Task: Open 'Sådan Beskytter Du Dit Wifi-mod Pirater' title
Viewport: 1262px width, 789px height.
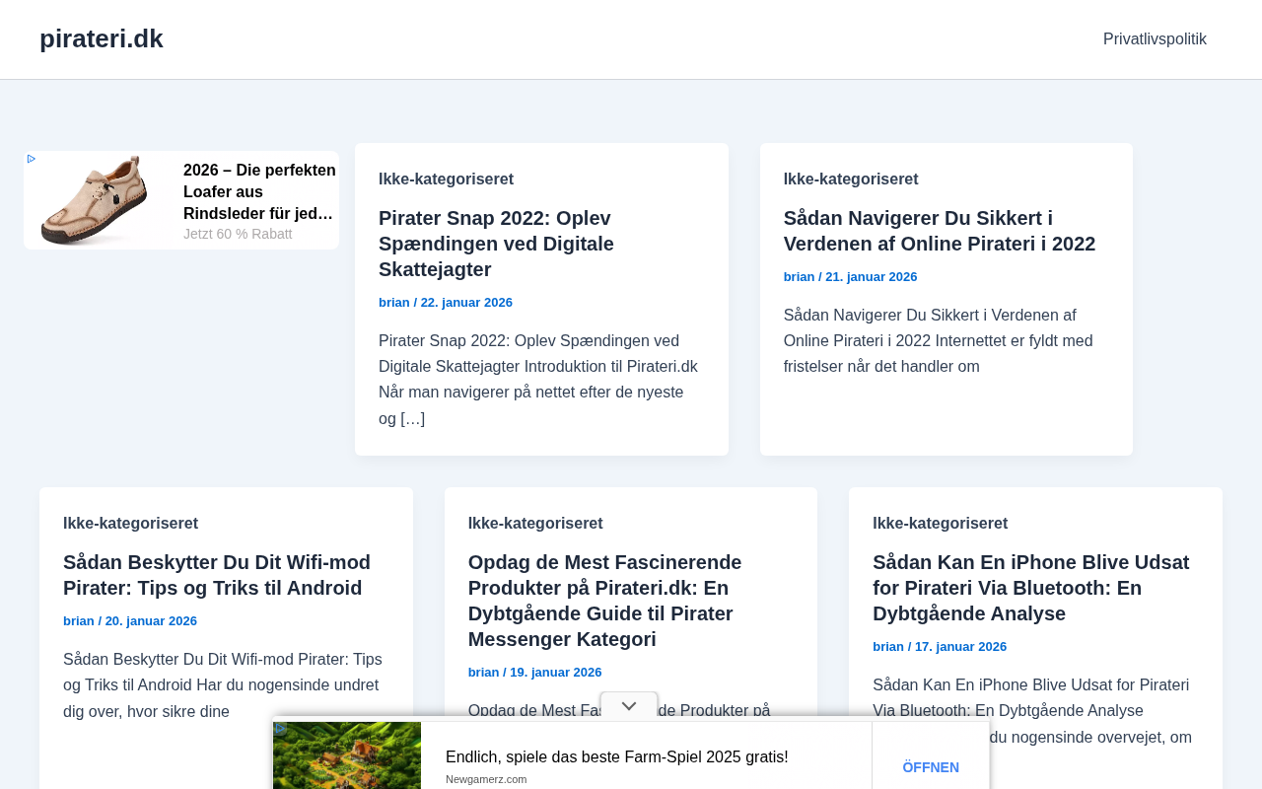Action: click(217, 575)
